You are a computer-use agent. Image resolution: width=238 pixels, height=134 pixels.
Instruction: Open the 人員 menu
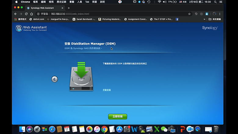[80, 2]
